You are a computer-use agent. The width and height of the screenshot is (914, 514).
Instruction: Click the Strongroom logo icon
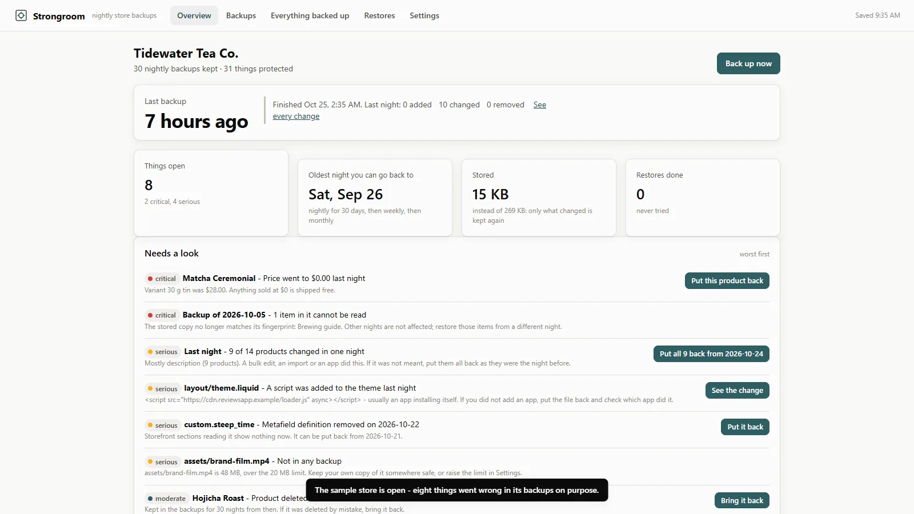point(21,15)
